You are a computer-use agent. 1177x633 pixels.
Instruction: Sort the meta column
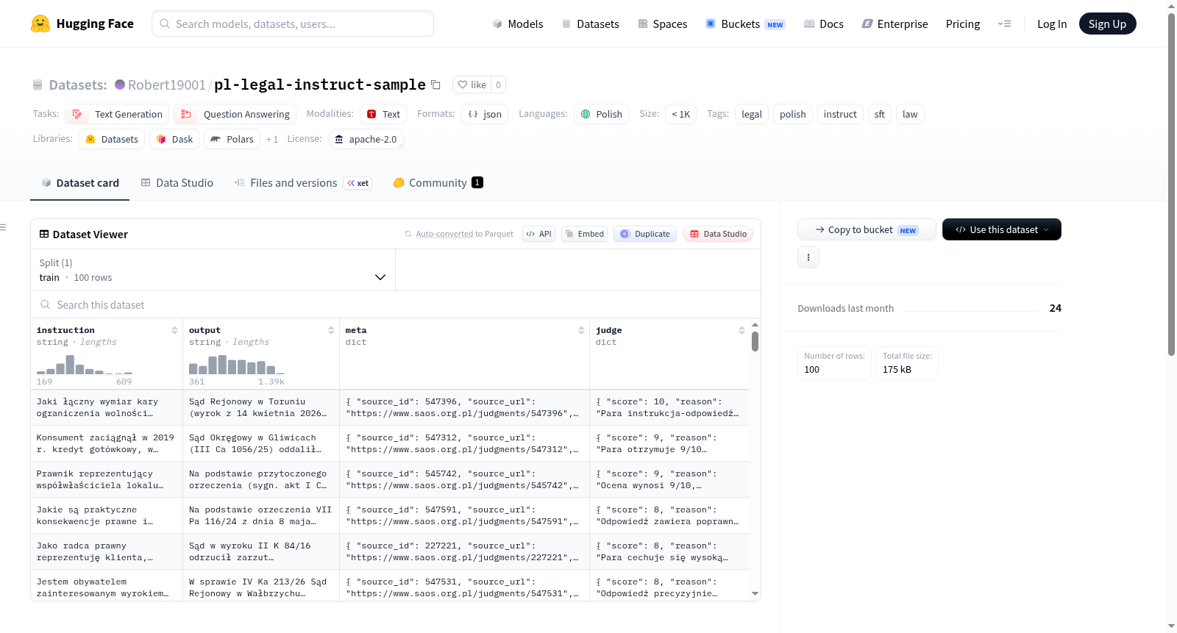click(x=581, y=330)
